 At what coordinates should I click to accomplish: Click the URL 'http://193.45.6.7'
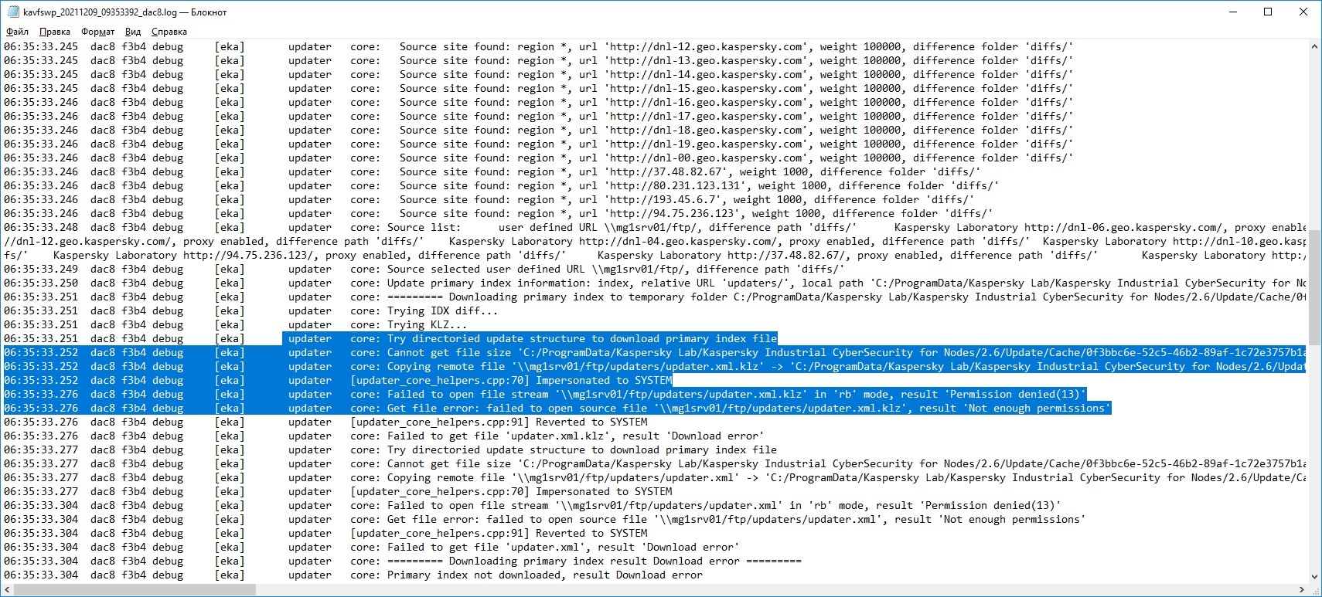663,200
